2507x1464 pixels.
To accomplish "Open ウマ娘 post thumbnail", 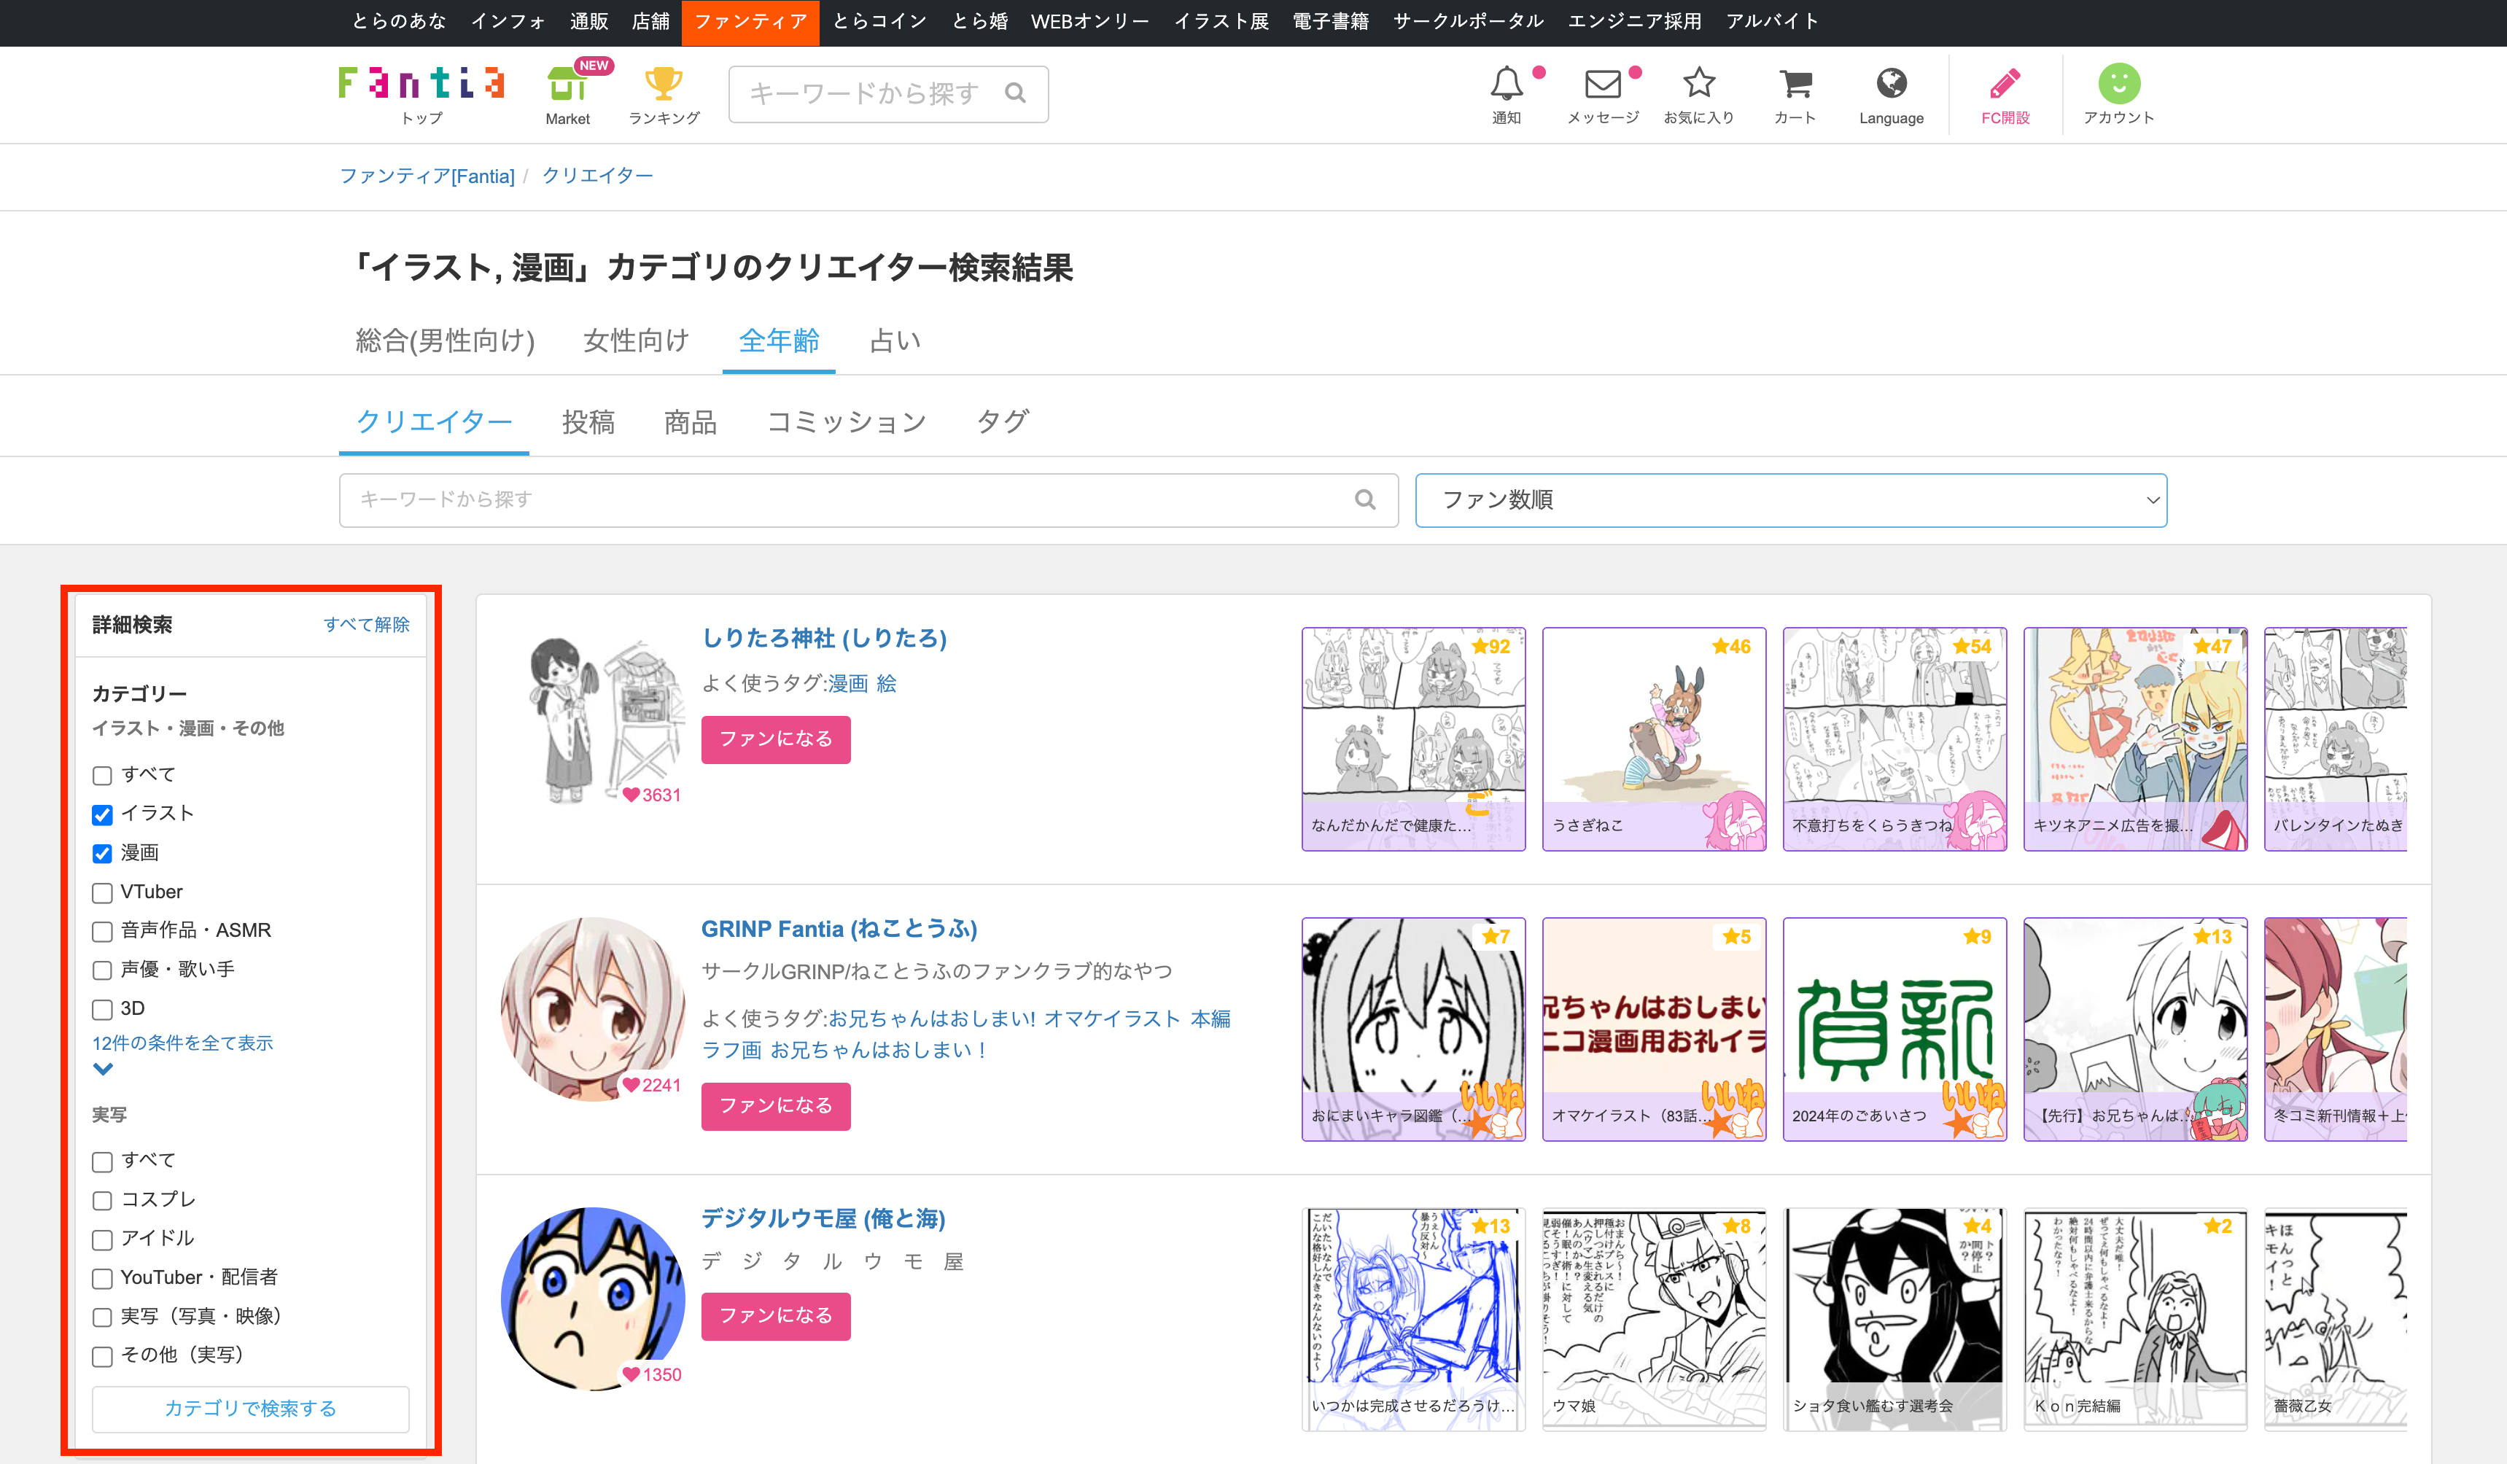I will 1653,1319.
